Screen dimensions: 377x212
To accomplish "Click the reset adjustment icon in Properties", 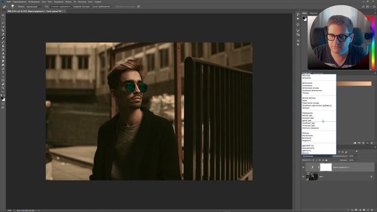I will point(363,143).
